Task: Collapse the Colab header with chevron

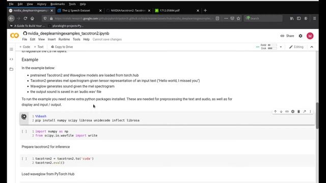Action: [x=312, y=47]
